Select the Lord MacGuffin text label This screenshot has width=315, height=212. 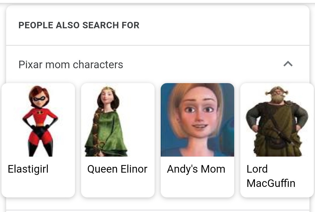(x=271, y=176)
